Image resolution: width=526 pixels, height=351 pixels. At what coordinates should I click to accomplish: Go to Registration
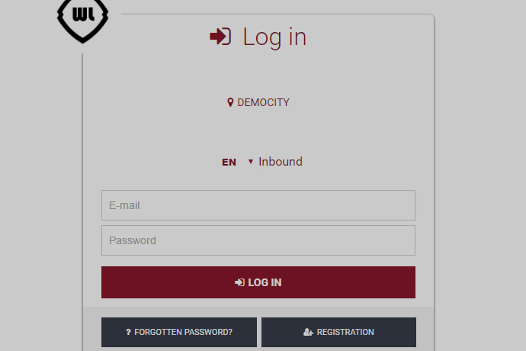tap(338, 333)
